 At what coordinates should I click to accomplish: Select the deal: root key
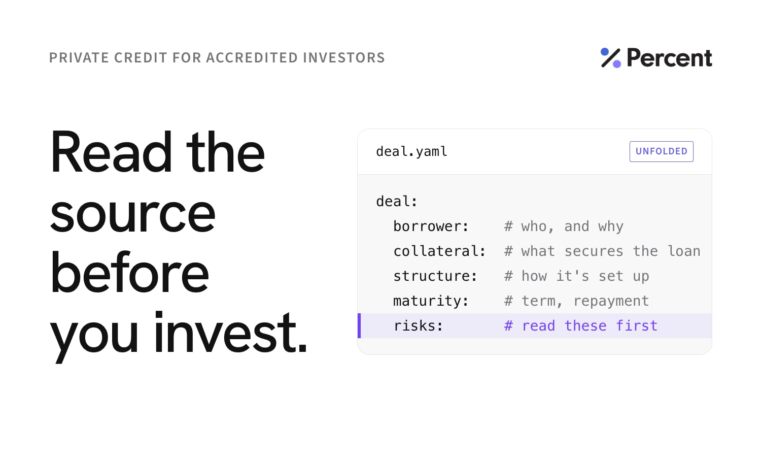click(397, 201)
